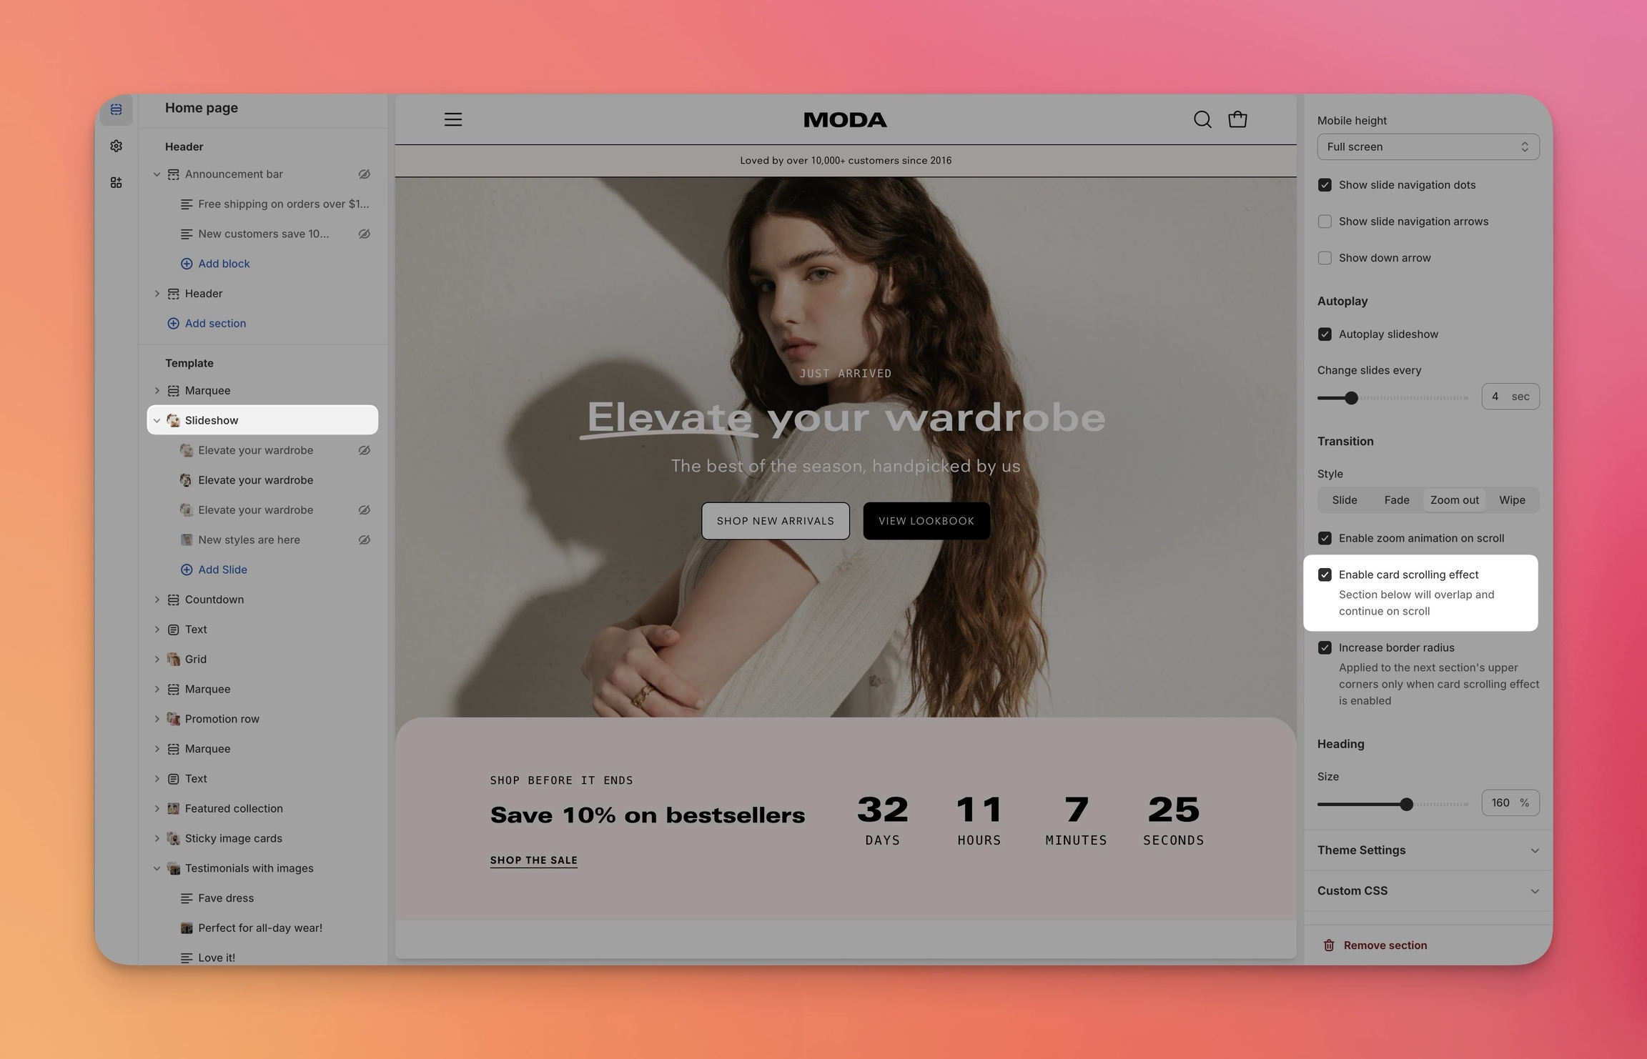Image resolution: width=1647 pixels, height=1059 pixels.
Task: Click the trash icon beside Remove section
Action: (1329, 945)
